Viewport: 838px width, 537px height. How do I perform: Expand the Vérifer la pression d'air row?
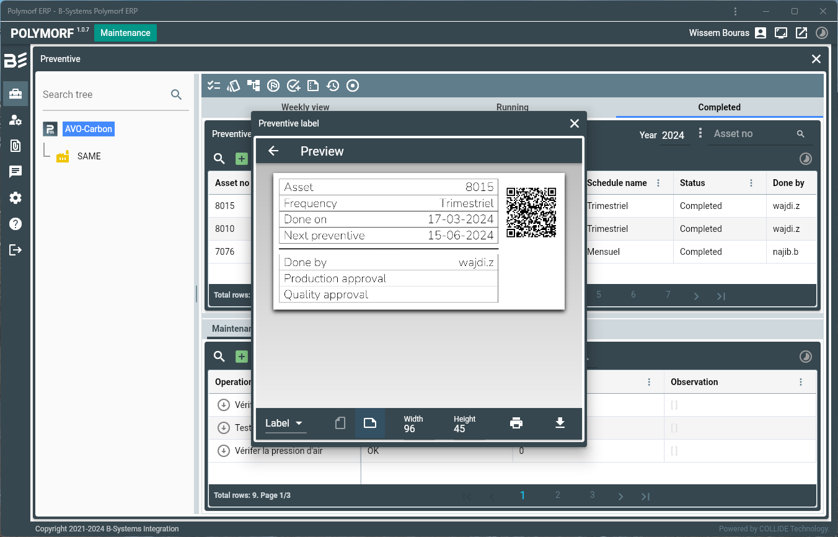click(x=224, y=451)
